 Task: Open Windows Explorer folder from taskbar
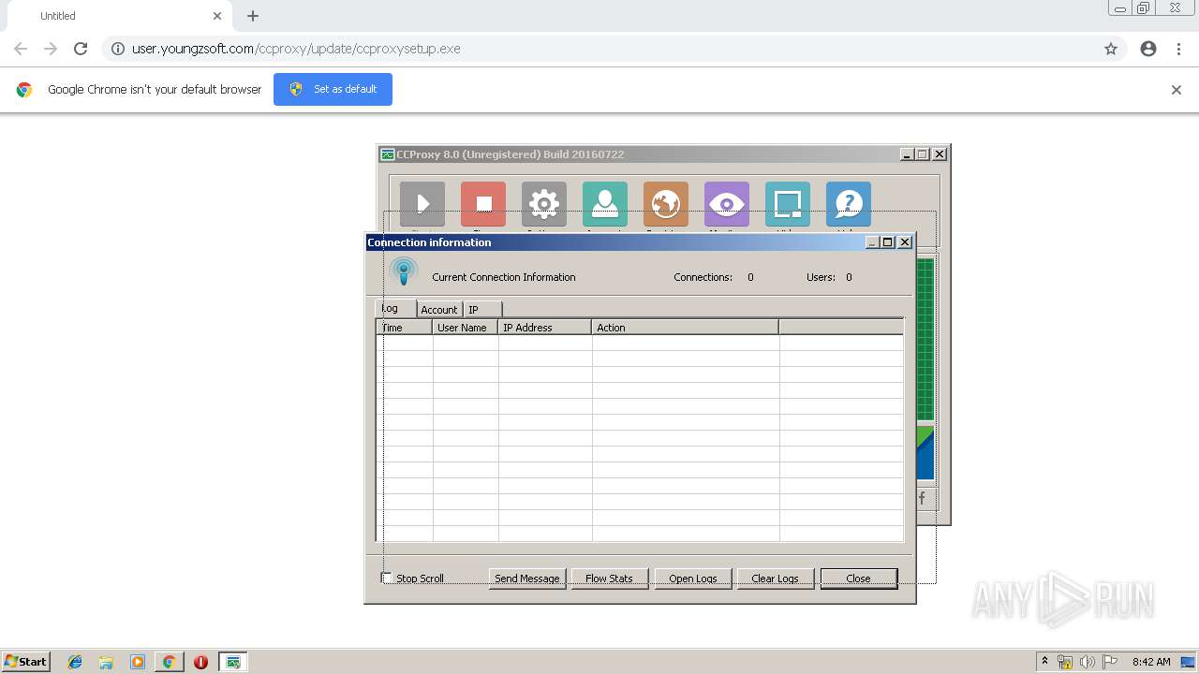click(106, 662)
